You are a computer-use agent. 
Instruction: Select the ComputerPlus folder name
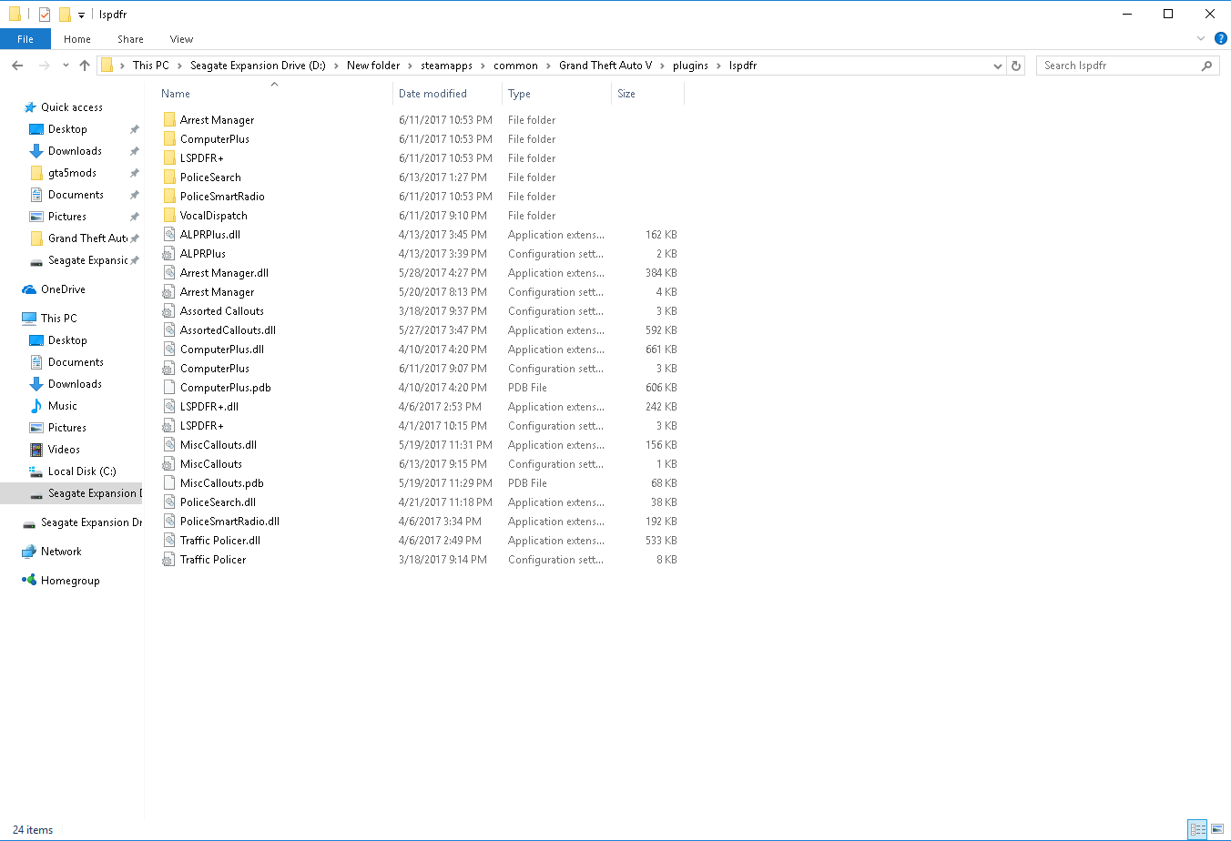click(215, 139)
